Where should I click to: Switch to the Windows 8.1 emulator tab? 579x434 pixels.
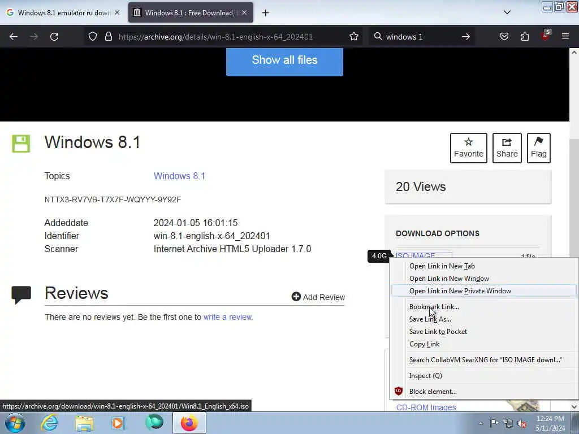coord(62,13)
